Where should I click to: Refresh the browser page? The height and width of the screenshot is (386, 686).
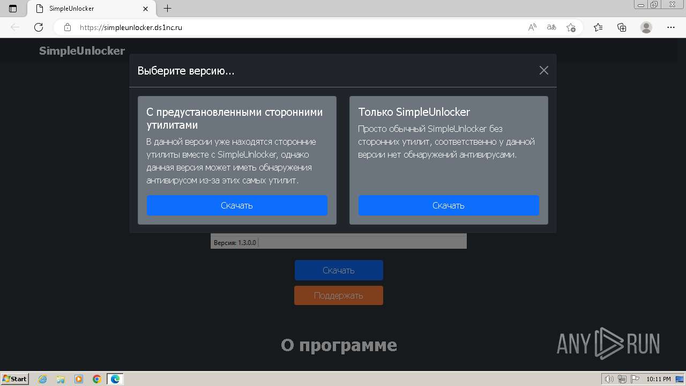[x=39, y=27]
